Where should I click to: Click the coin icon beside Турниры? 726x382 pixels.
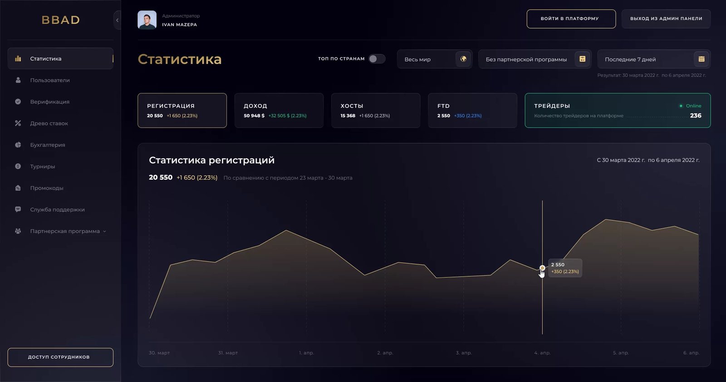click(x=18, y=167)
